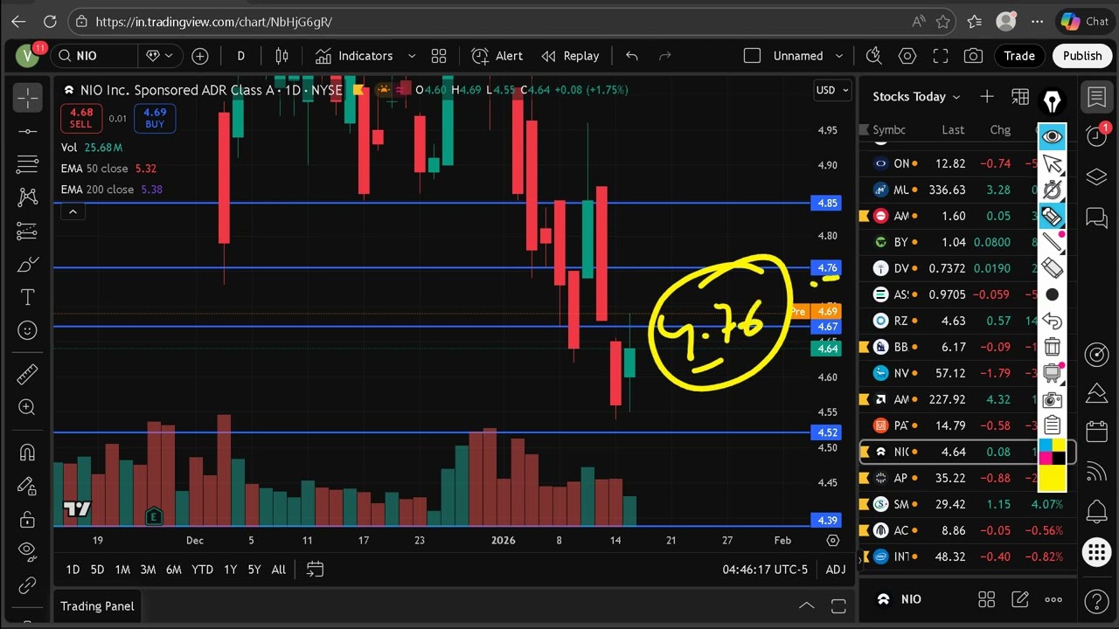Toggle lock all drawings padlock
The image size is (1119, 629).
click(27, 518)
